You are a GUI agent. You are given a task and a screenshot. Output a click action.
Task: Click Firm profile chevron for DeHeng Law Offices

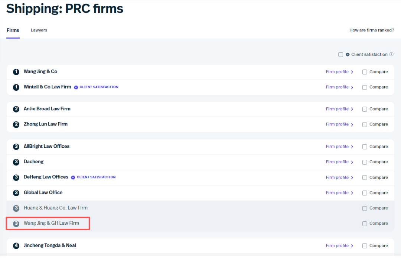click(x=352, y=178)
